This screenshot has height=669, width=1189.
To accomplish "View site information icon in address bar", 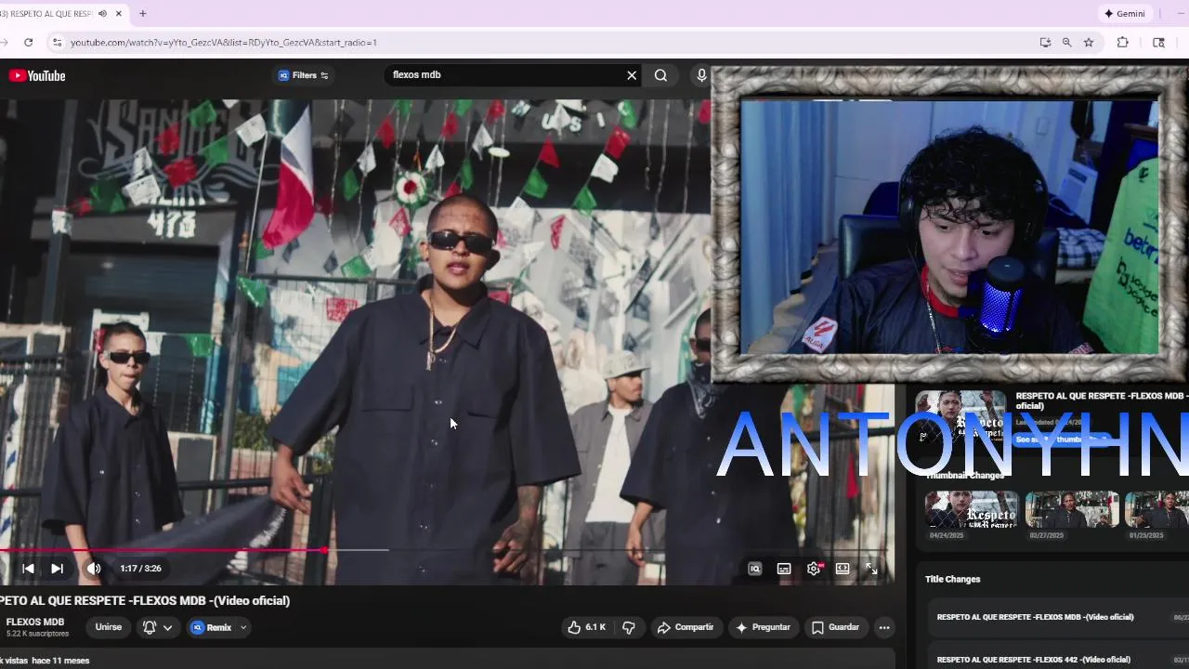I will (57, 43).
